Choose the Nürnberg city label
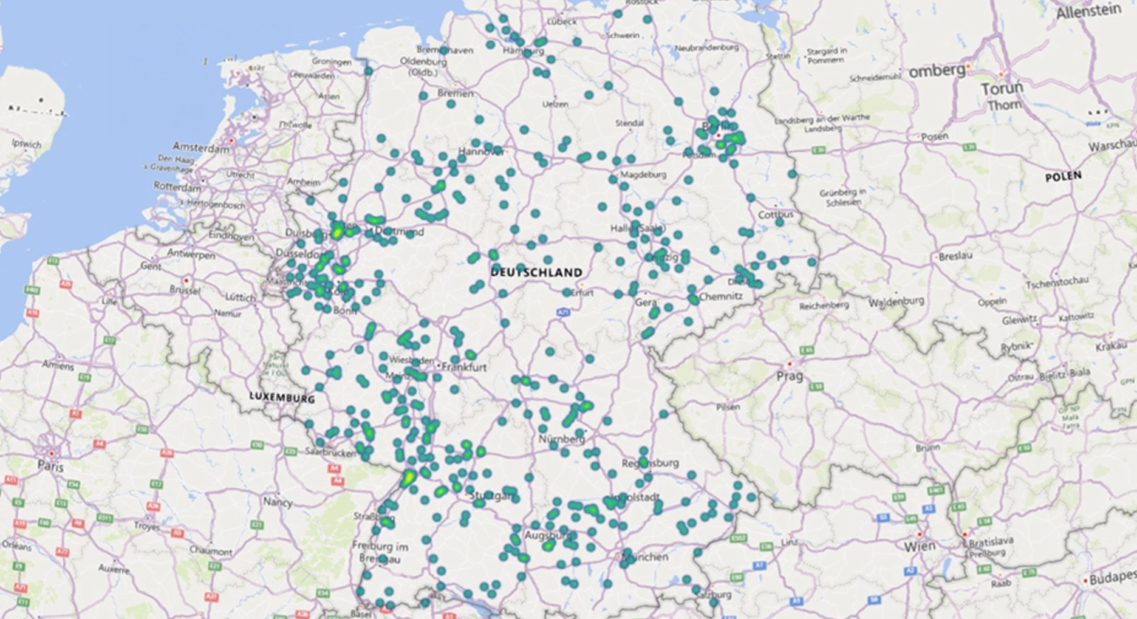The height and width of the screenshot is (619, 1137). coord(562,439)
